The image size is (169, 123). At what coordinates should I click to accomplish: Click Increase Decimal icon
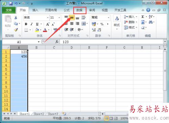(94, 30)
